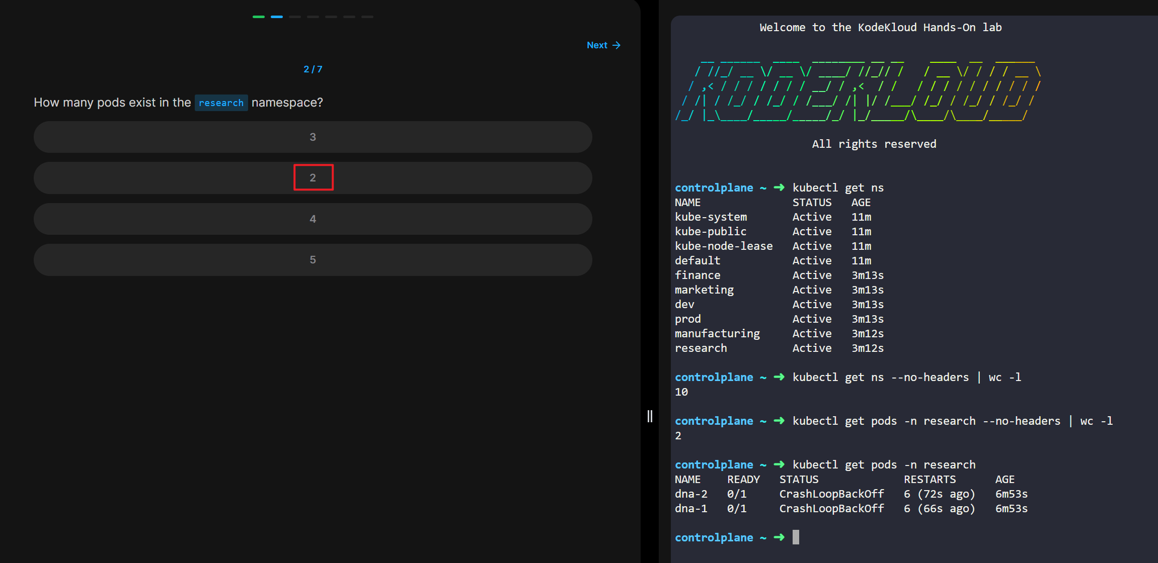
Task: Click the fifth progress segment
Action: [x=331, y=17]
